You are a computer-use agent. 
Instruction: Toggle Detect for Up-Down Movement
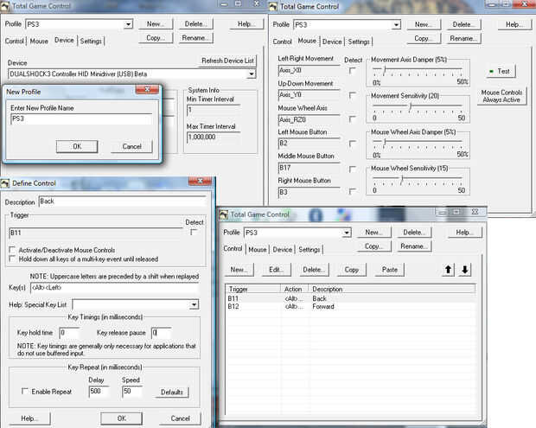tap(353, 95)
